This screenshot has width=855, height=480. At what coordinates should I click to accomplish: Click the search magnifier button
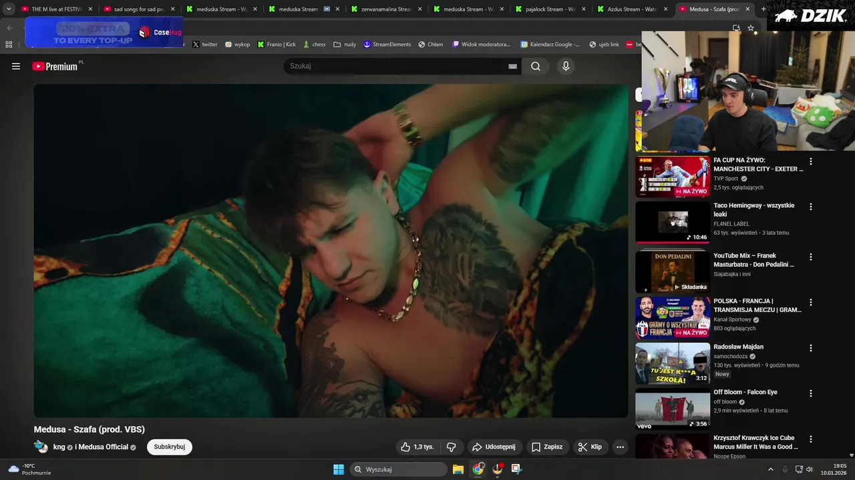click(536, 66)
